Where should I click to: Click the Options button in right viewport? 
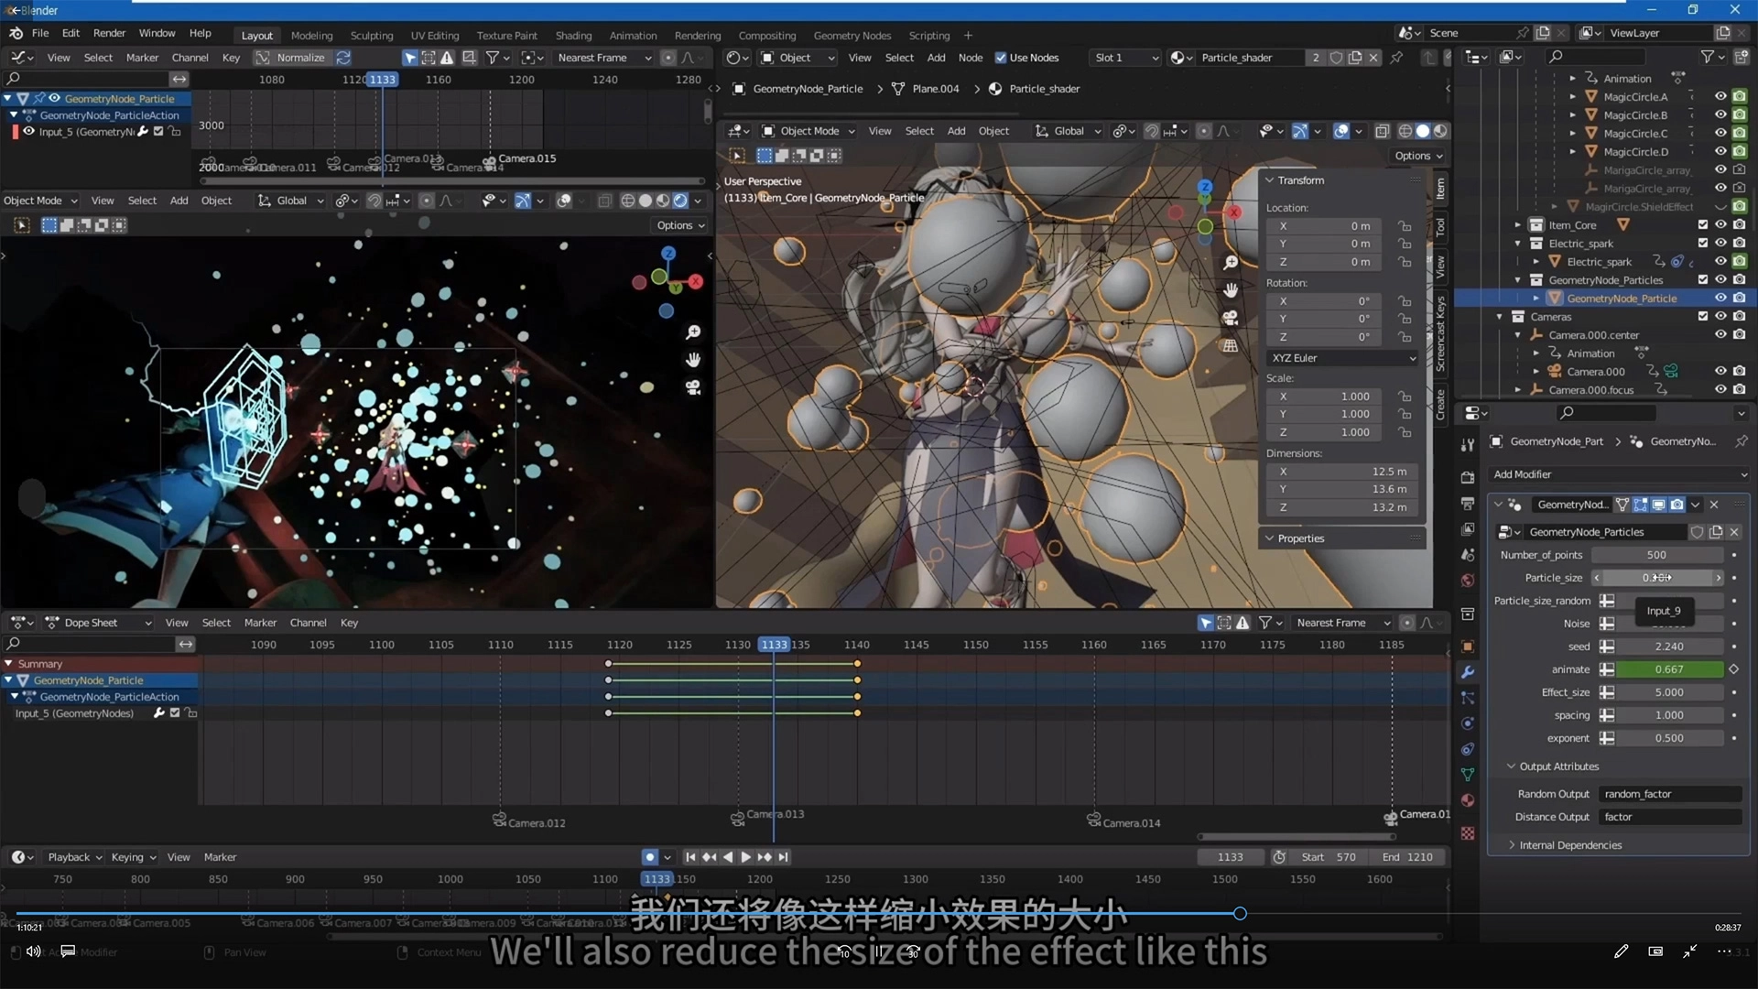pyautogui.click(x=1417, y=156)
